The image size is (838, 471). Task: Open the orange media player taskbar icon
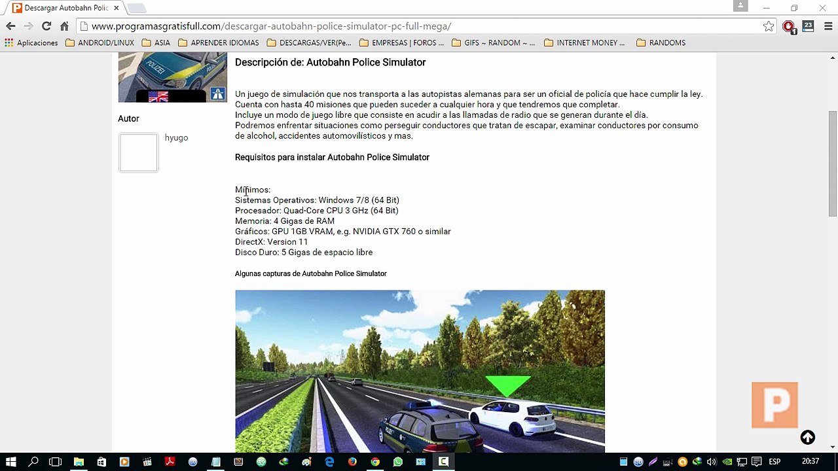[x=124, y=461]
